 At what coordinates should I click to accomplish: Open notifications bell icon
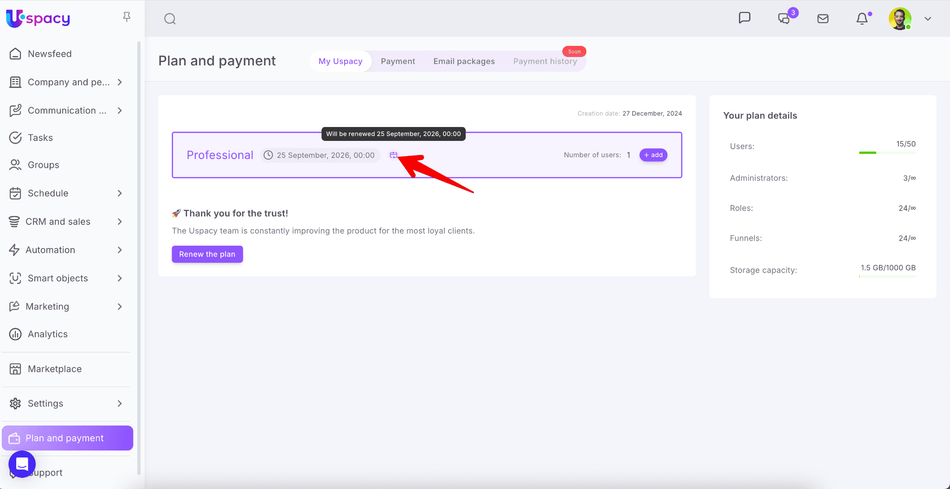pyautogui.click(x=862, y=19)
